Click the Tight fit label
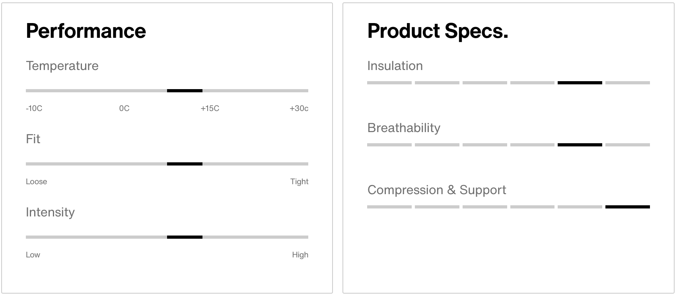This screenshot has width=677, height=296. pyautogui.click(x=300, y=181)
